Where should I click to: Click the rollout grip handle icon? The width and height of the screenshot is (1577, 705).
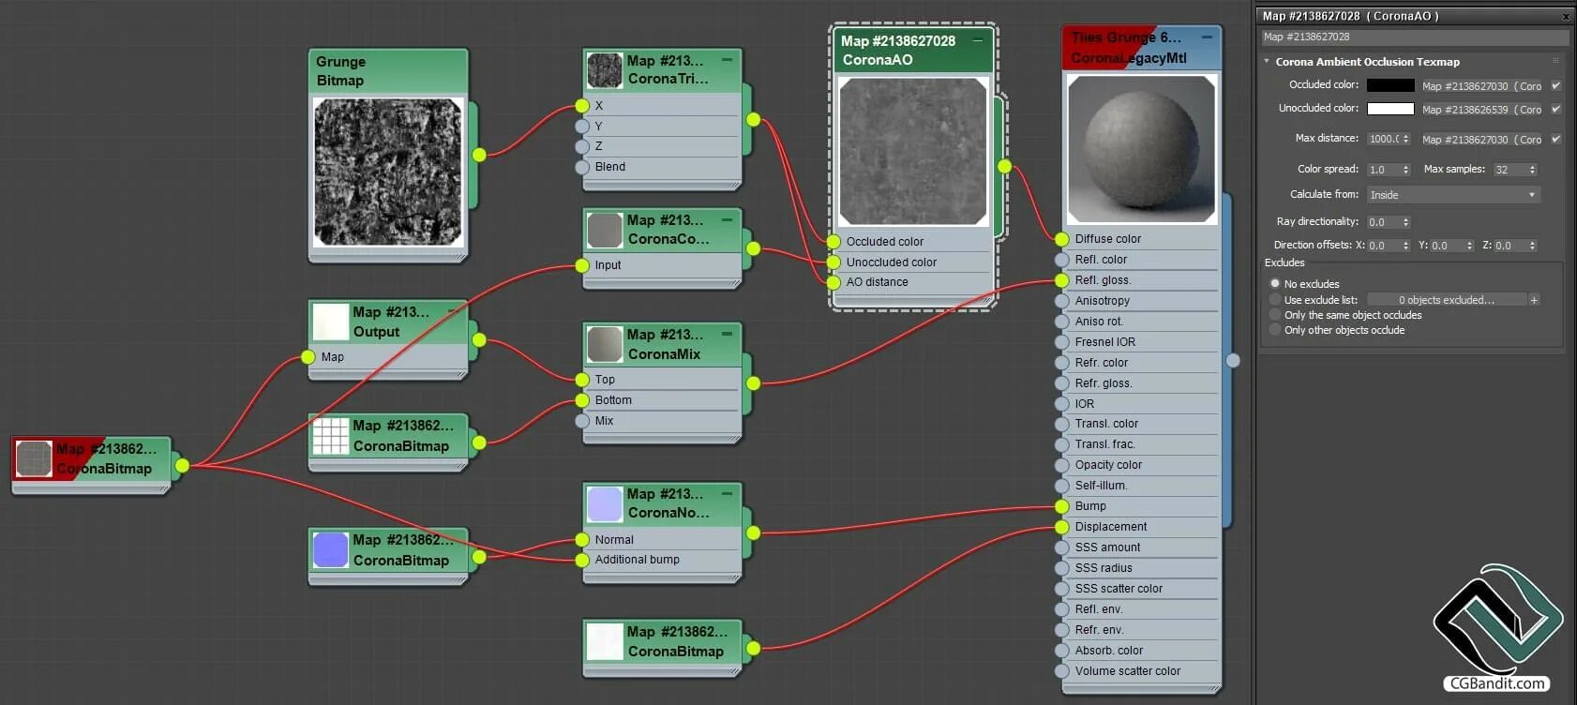(x=1555, y=61)
